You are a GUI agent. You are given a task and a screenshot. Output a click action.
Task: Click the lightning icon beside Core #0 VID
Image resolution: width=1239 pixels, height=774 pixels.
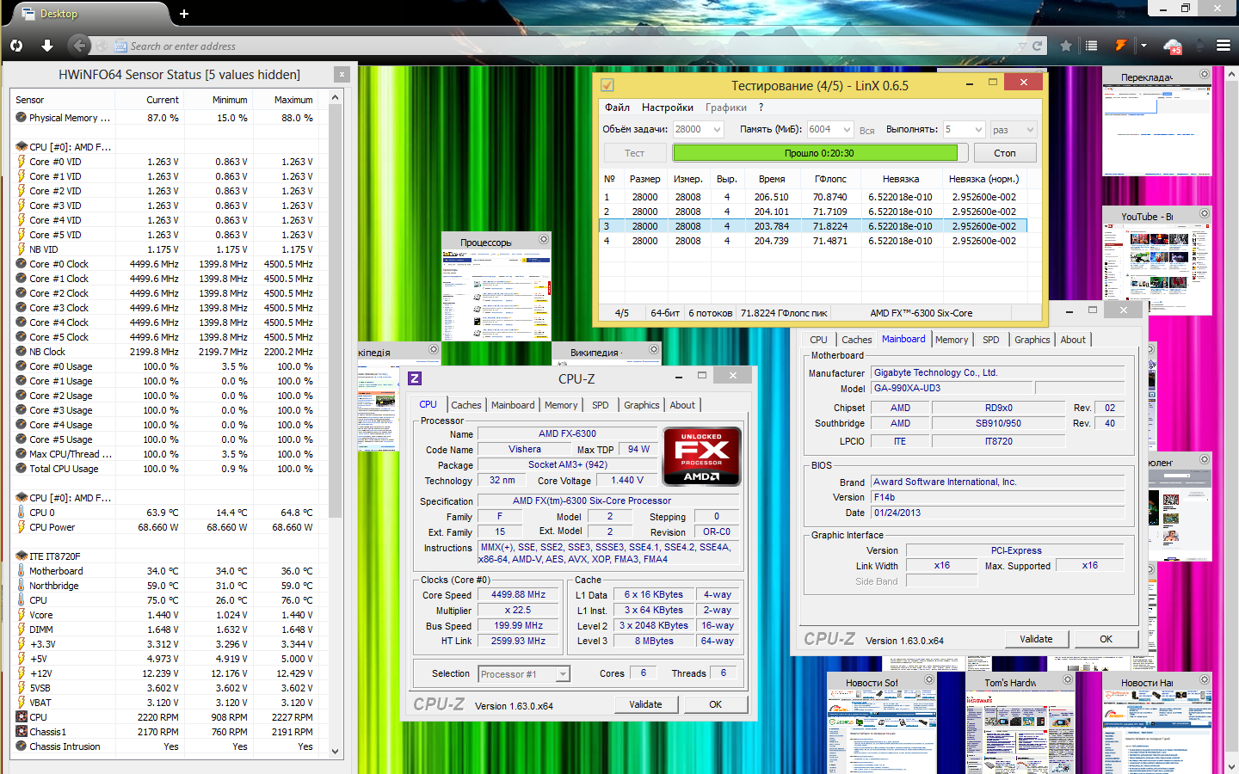[22, 162]
